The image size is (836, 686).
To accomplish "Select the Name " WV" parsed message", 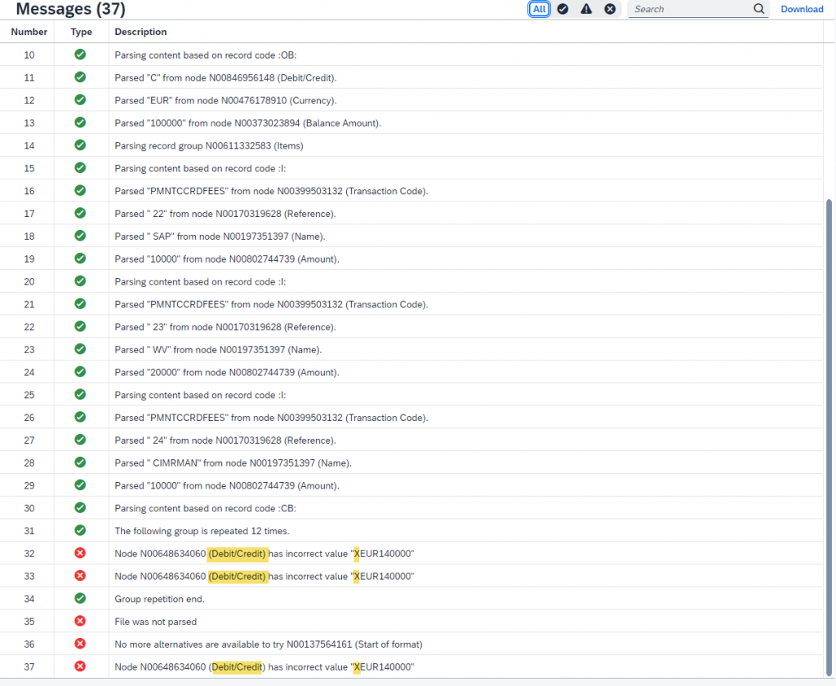I will [218, 349].
